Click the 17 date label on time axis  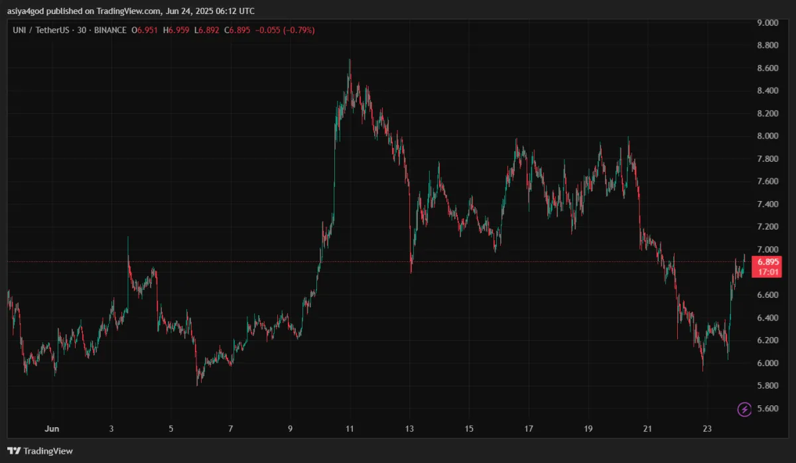pos(529,429)
